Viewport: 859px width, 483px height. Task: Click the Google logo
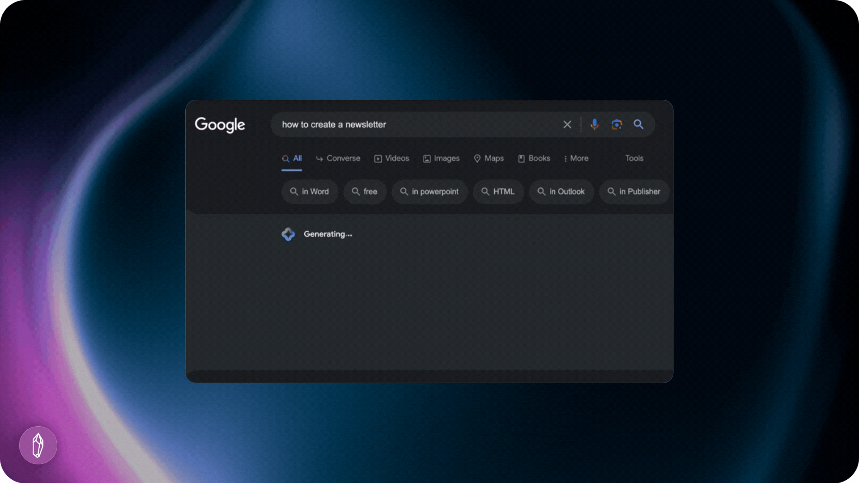click(220, 125)
